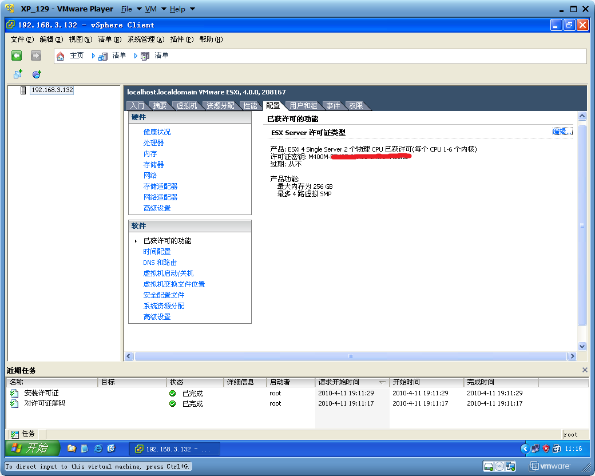Viewport: 595px width, 476px height.
Task: Open the 文件 menu
Action: coord(22,39)
